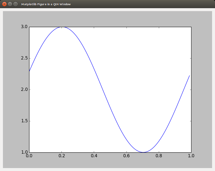Click the x-axis label 1.0

[x=191, y=156]
